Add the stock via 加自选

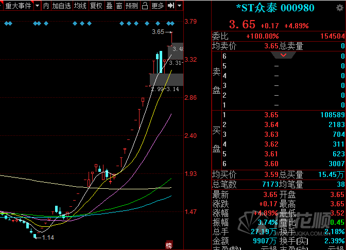tap(62, 6)
